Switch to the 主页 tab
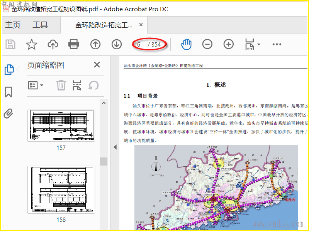This screenshot has height=231, width=309. [x=13, y=25]
